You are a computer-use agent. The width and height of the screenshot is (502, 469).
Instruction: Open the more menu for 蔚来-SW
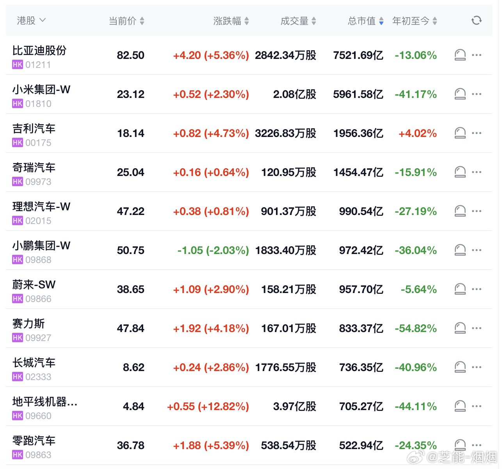click(x=477, y=289)
